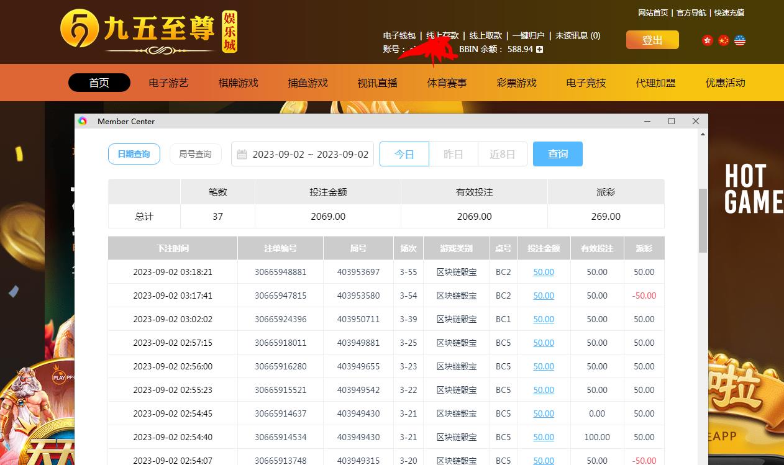Select the 局号查询 query mode
784x465 pixels.
point(195,154)
